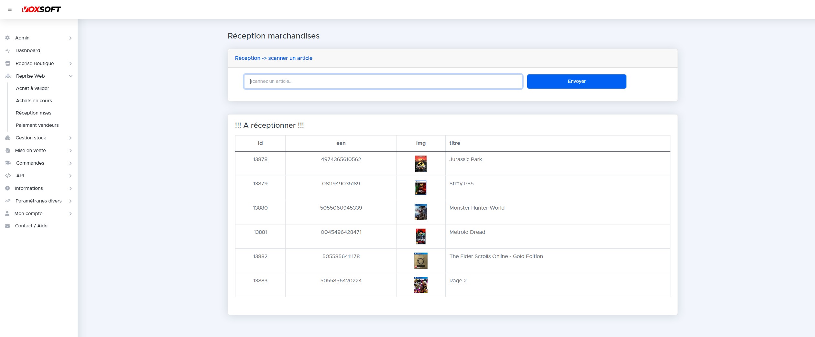This screenshot has width=815, height=337.
Task: Click the hamburger menu icon
Action: [10, 9]
